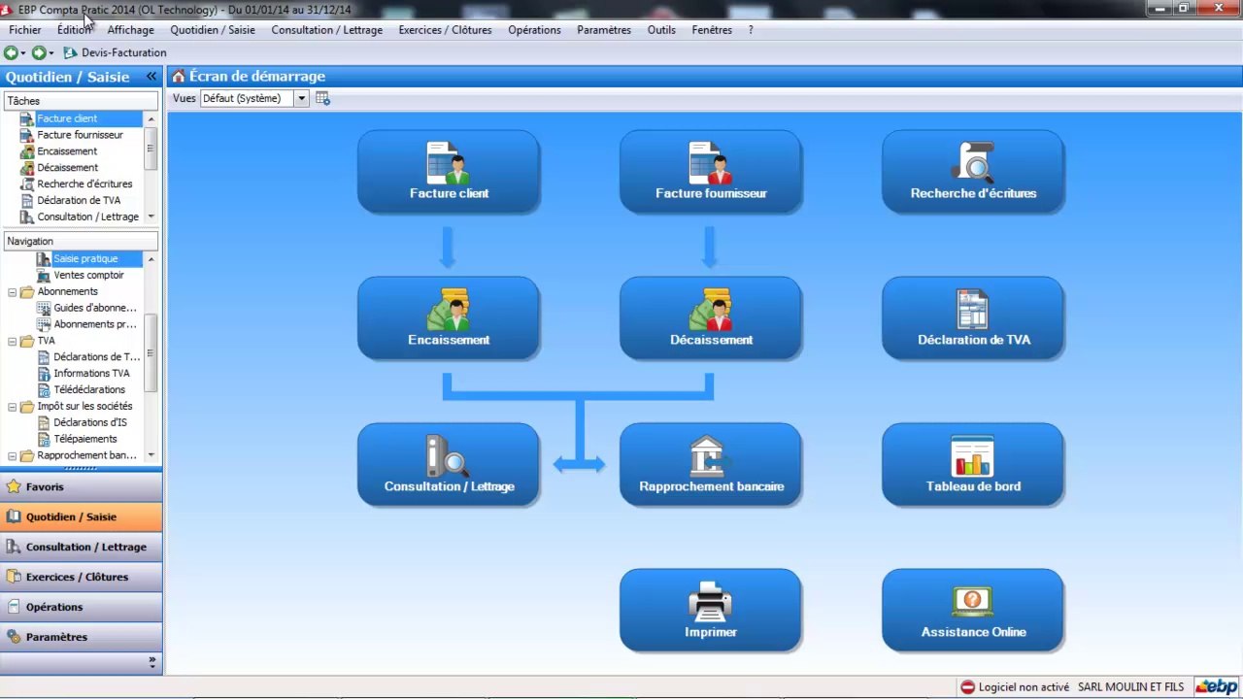This screenshot has height=699, width=1243.
Task: Select Encaissement in Tâches list
Action: coord(67,151)
